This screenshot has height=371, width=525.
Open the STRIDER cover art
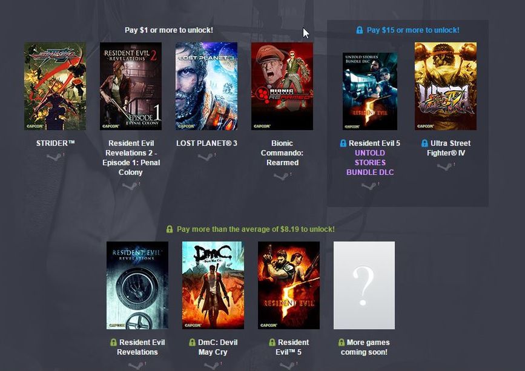click(x=55, y=86)
